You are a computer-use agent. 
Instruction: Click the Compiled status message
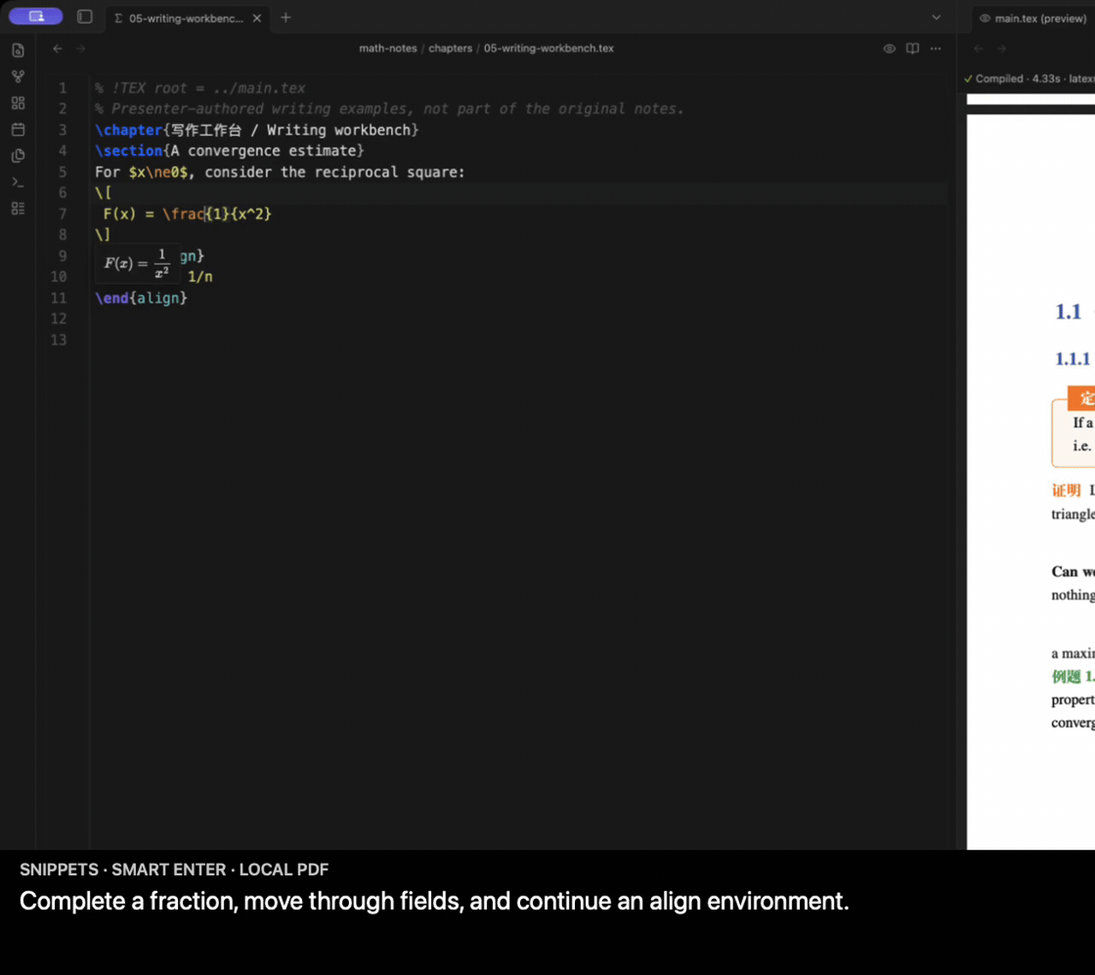1028,79
